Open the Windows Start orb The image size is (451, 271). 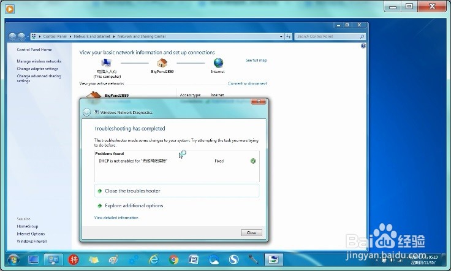tap(13, 260)
